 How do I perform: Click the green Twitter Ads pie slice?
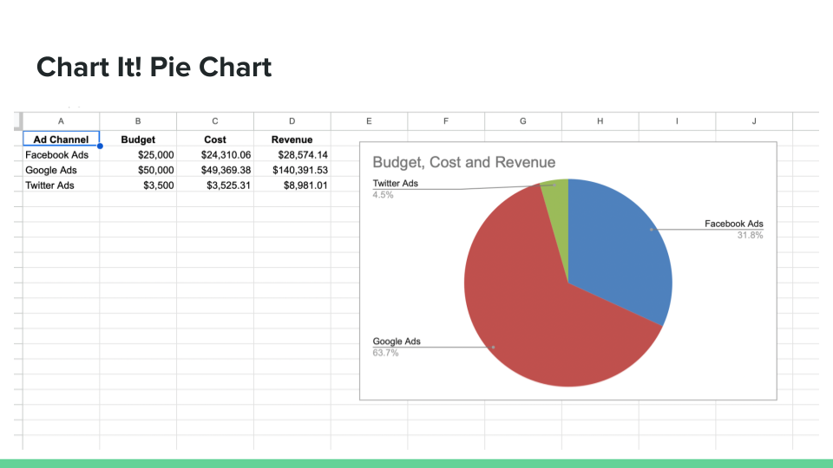(558, 212)
